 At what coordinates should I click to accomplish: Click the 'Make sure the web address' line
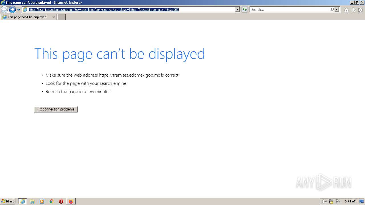(x=112, y=75)
